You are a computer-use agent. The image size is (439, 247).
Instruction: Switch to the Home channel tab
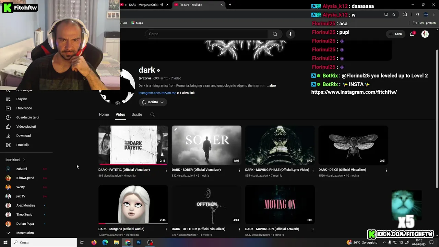(x=104, y=115)
